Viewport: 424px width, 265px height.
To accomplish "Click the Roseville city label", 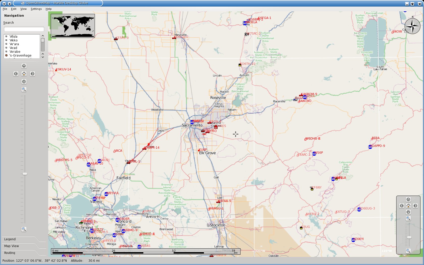I will (x=218, y=98).
